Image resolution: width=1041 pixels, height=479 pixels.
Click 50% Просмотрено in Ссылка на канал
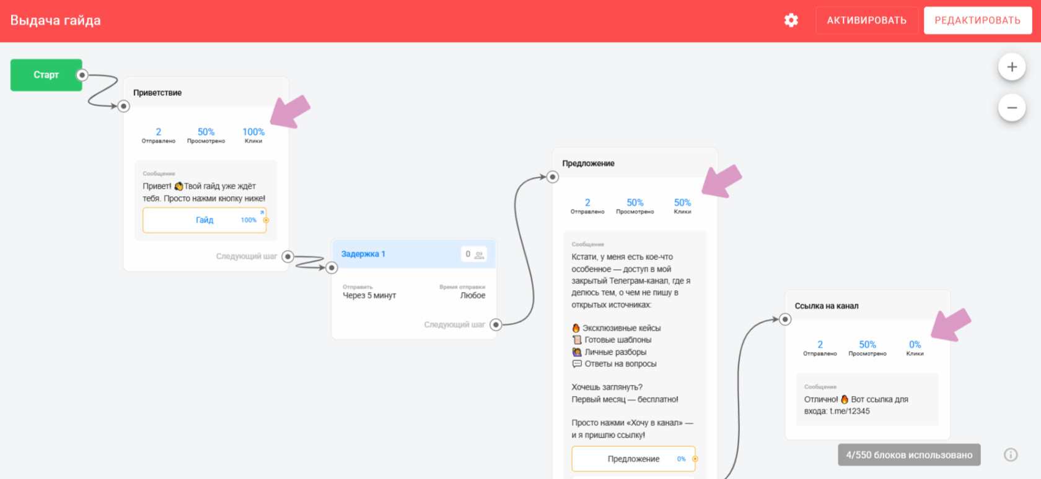(867, 348)
